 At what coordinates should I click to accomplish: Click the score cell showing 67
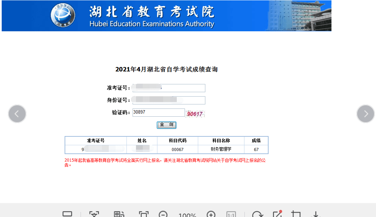click(x=256, y=149)
